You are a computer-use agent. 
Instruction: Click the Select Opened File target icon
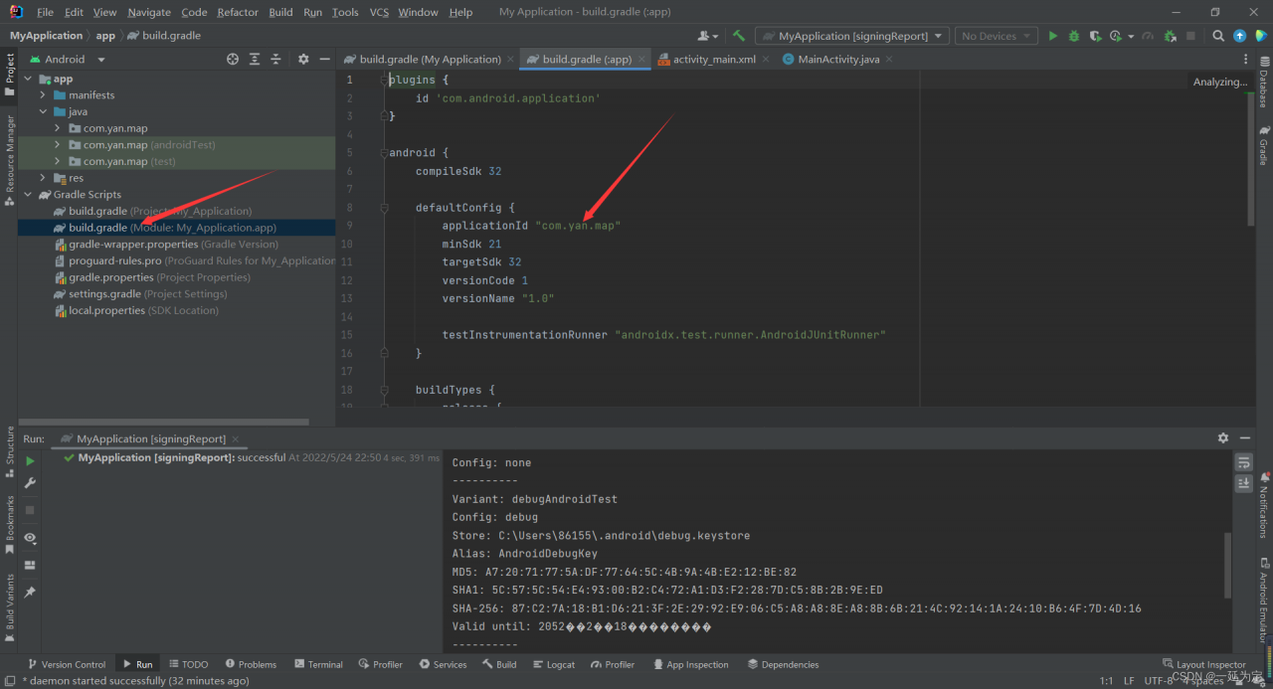233,60
